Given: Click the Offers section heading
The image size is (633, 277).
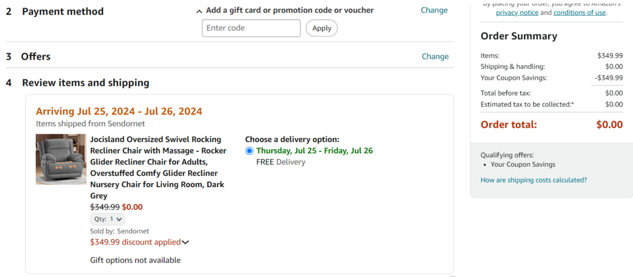Looking at the screenshot, I should 36,56.
